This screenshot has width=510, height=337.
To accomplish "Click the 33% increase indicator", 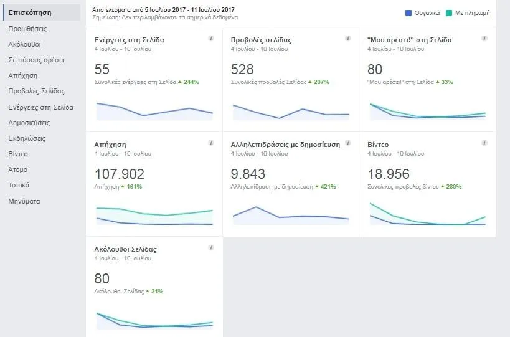I will click(x=445, y=82).
